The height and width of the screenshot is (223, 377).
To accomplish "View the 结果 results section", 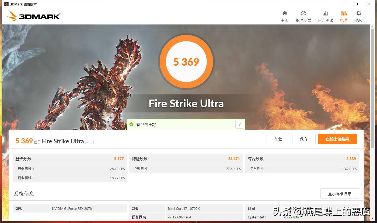I will (x=344, y=16).
